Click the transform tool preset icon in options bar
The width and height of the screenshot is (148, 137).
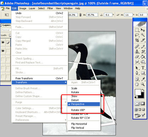point(7,15)
